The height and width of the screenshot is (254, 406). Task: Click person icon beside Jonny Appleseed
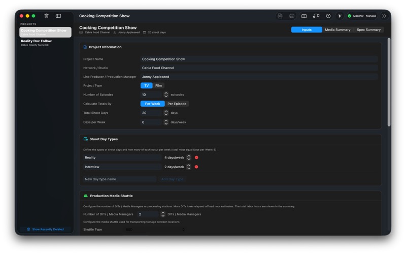click(115, 33)
